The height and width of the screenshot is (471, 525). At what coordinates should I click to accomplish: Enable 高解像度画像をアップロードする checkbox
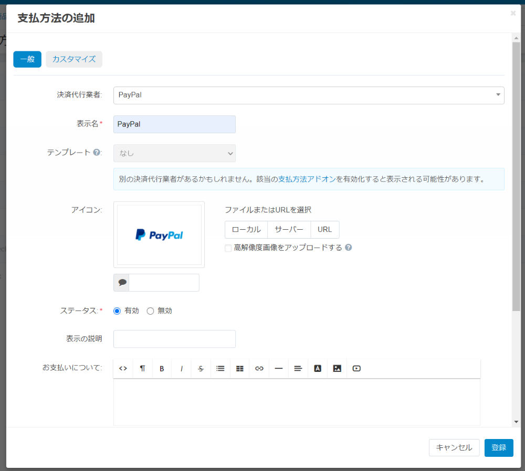pyautogui.click(x=228, y=248)
